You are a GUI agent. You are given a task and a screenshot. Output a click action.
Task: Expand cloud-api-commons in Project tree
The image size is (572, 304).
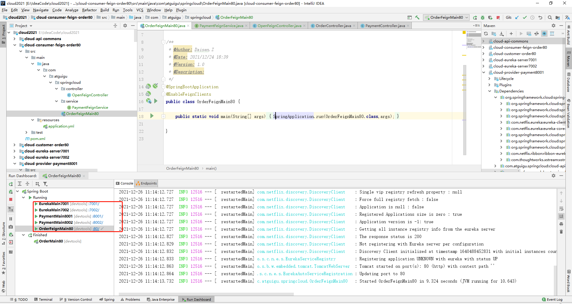[x=15, y=39]
